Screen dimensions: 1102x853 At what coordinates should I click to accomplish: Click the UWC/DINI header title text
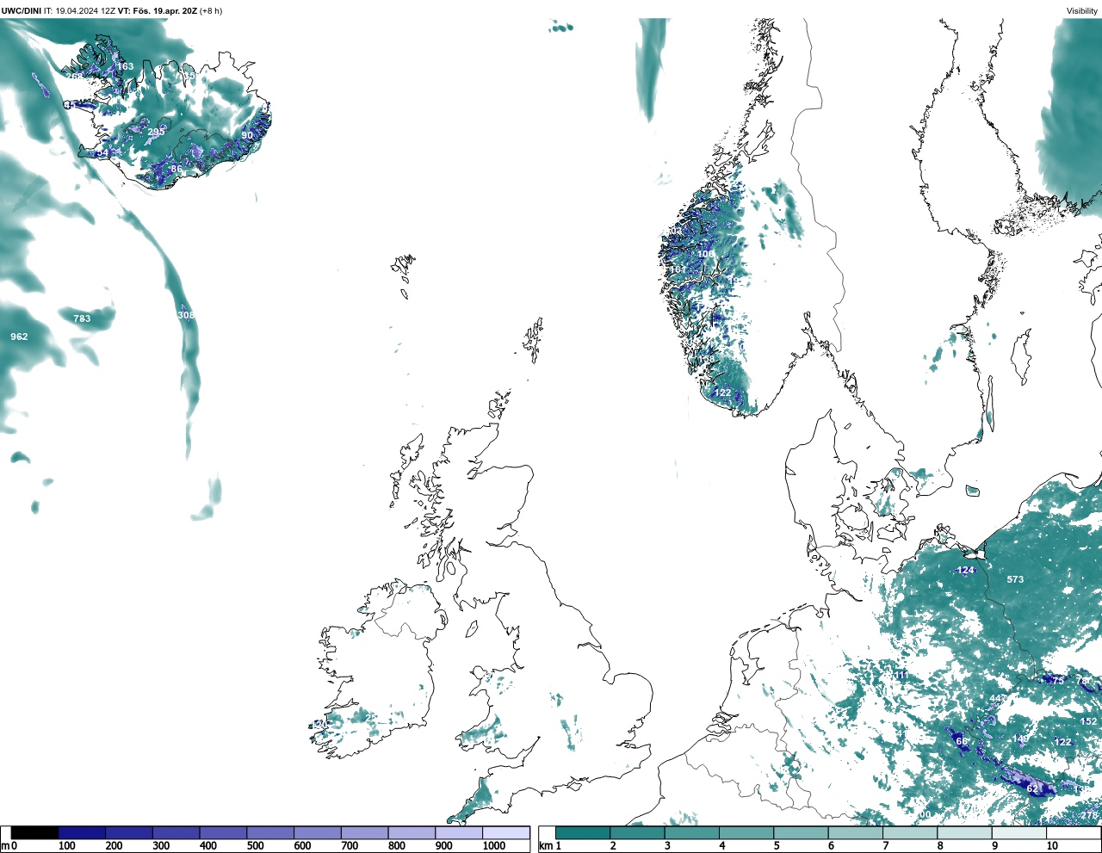click(x=21, y=11)
